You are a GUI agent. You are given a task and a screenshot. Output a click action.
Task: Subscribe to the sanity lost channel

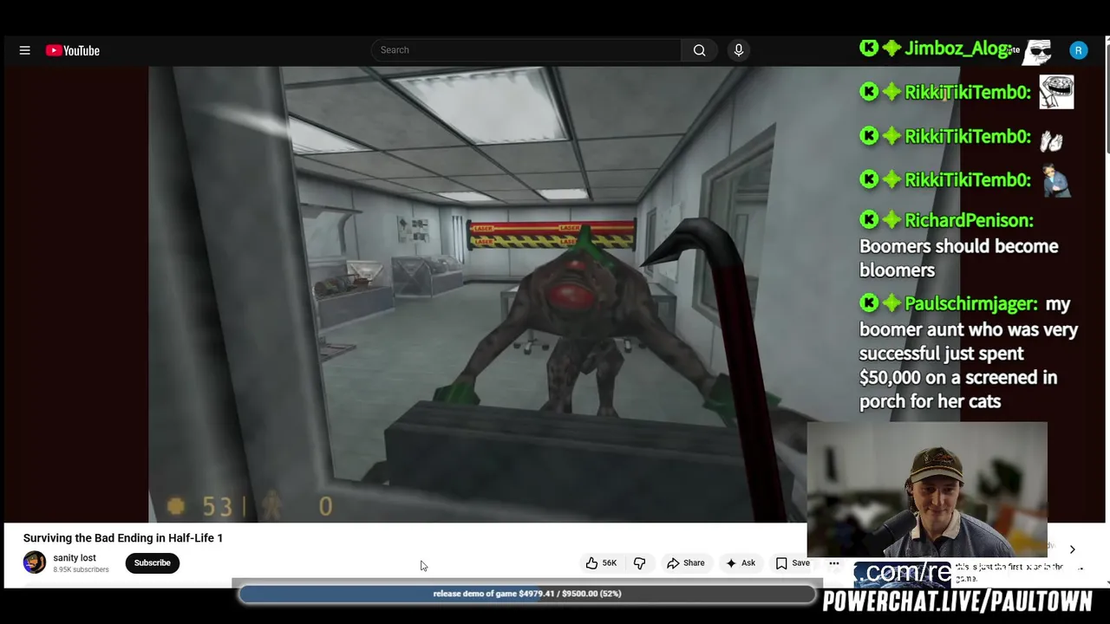point(152,563)
